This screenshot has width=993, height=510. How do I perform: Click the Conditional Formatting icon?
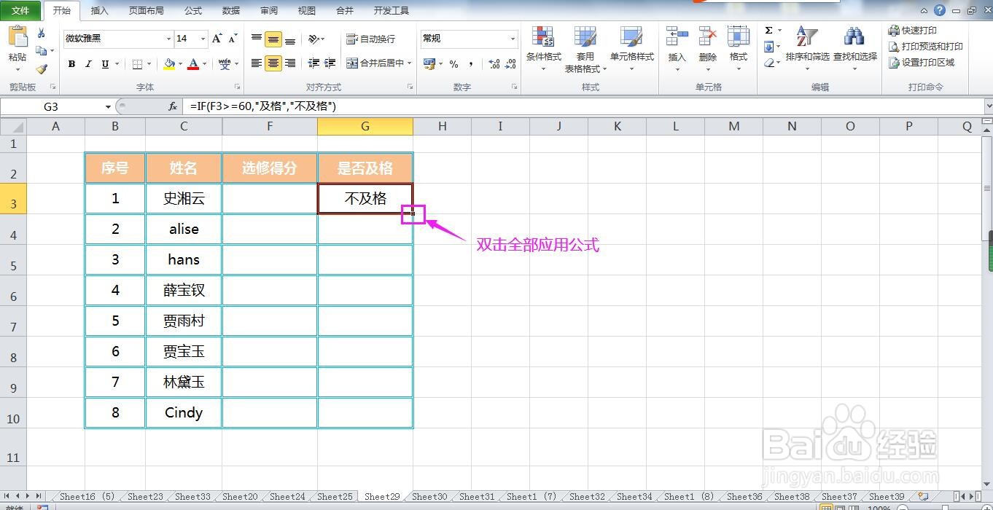543,37
